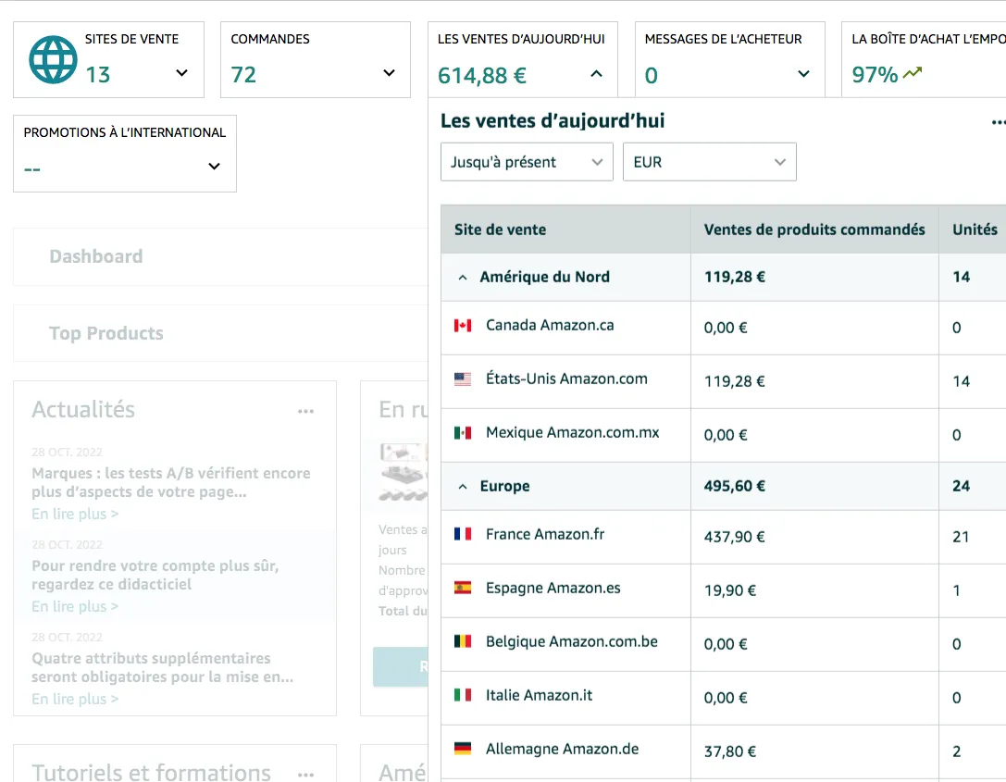Click the 97% buy box percentage
The width and height of the screenshot is (1006, 782).
[875, 74]
